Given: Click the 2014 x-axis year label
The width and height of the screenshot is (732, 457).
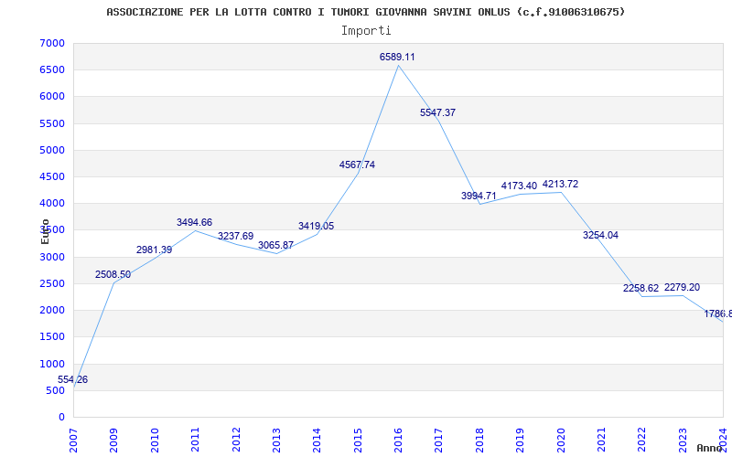Looking at the screenshot, I should point(317,440).
